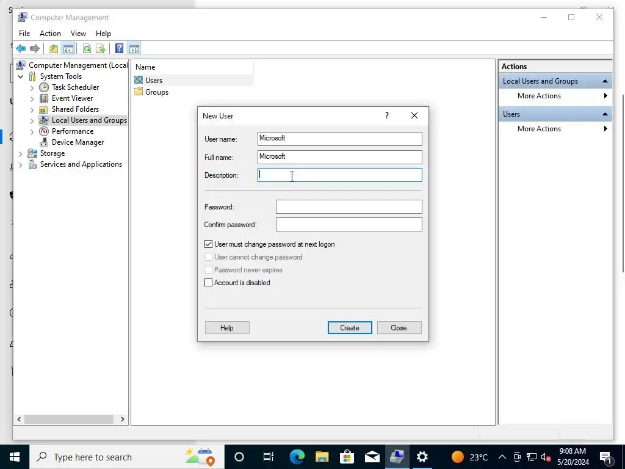
Task: Collapse the System Tools tree node
Action: [x=20, y=76]
